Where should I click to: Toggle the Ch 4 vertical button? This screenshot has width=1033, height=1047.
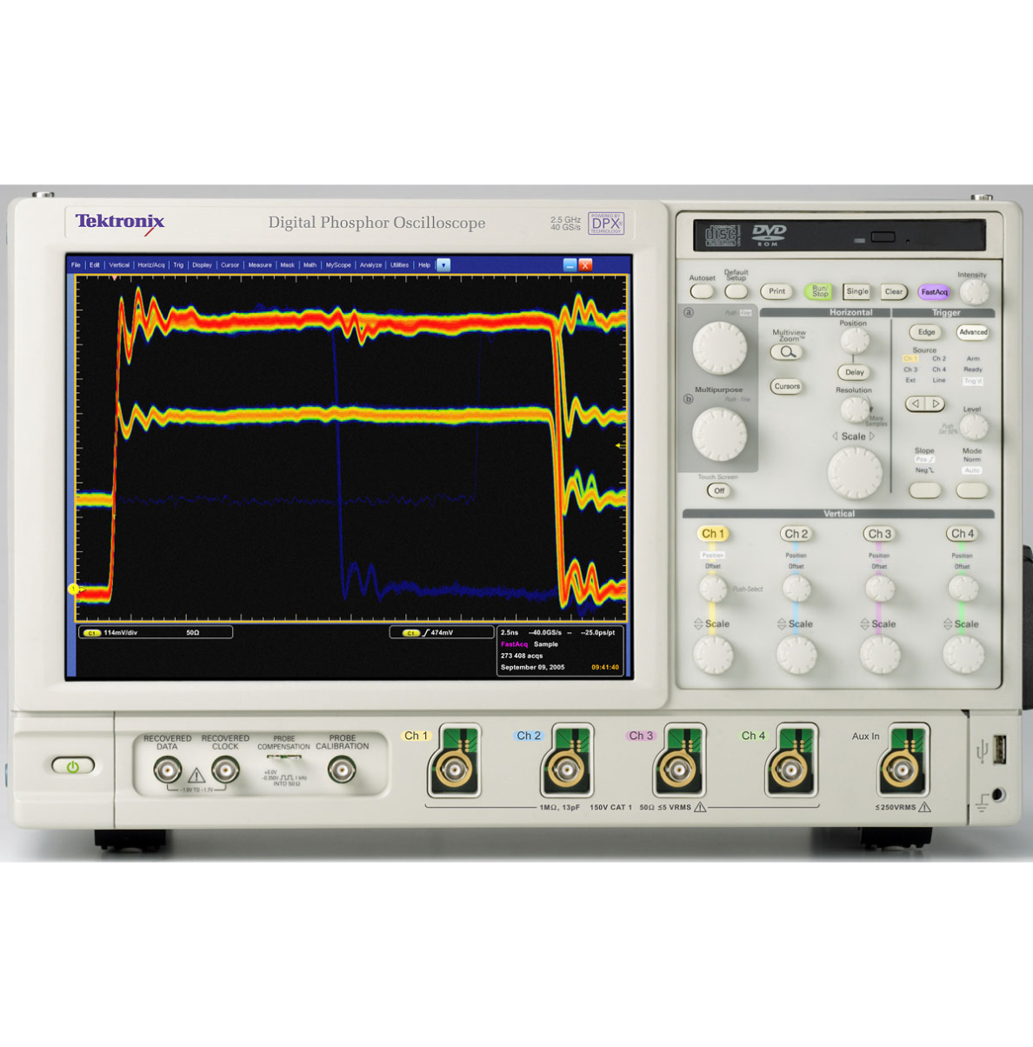(x=963, y=534)
